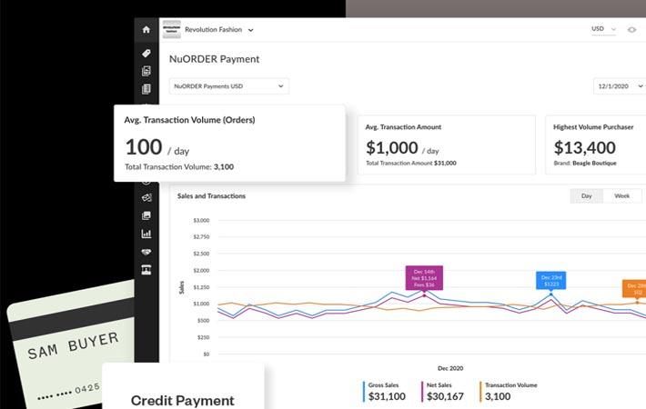Click the NuORDER Payment page title

point(214,59)
